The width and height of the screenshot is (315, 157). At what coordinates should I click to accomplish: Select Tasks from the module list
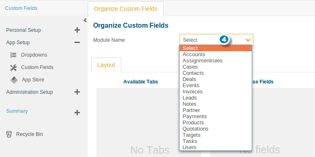216,141
